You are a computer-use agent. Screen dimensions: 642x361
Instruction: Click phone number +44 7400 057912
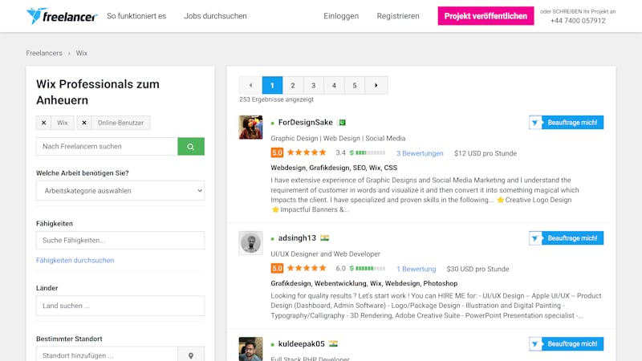[x=578, y=21]
